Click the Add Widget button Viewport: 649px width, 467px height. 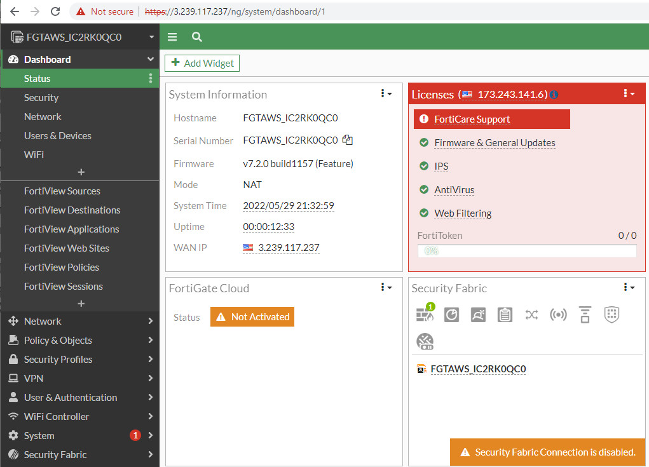pyautogui.click(x=202, y=63)
